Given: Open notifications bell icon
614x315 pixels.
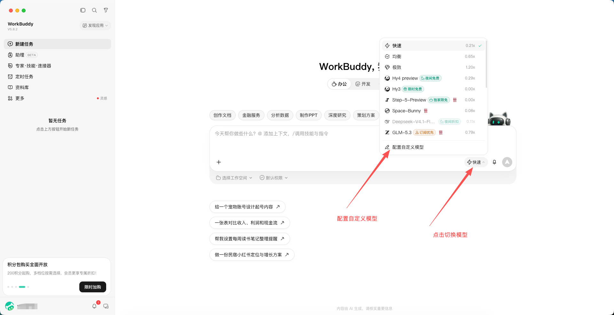Looking at the screenshot, I should coord(94,306).
